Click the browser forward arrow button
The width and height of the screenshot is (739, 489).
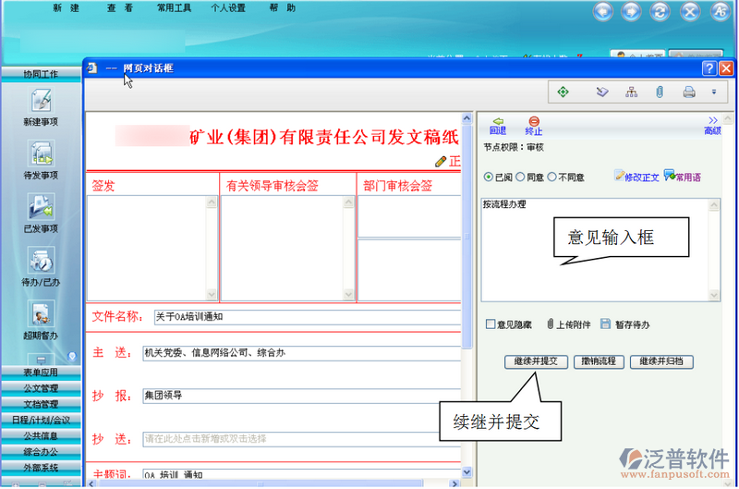631,12
